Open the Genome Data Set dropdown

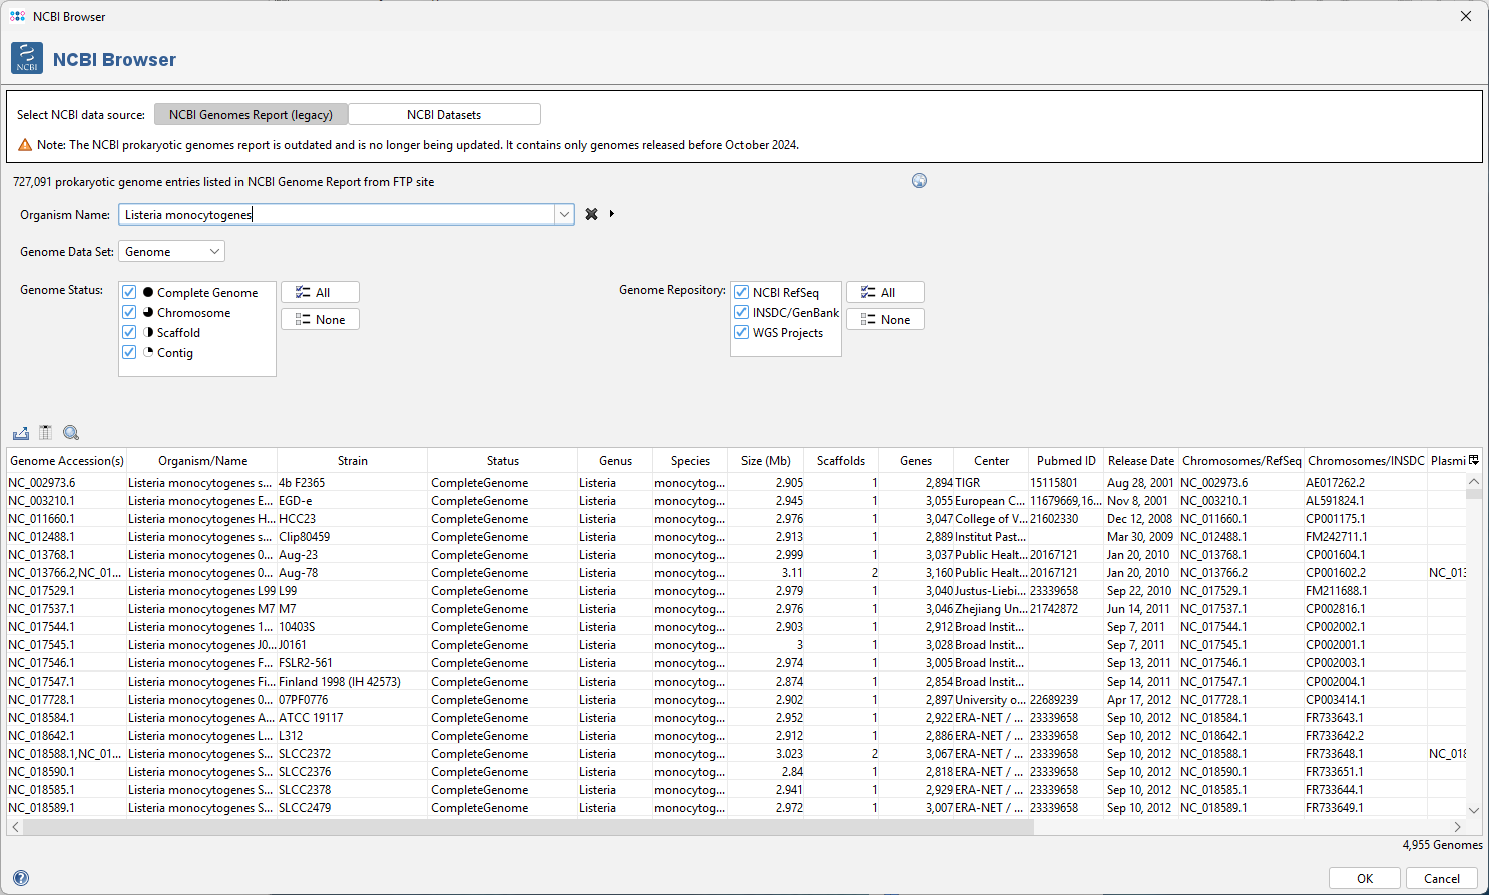pyautogui.click(x=172, y=251)
